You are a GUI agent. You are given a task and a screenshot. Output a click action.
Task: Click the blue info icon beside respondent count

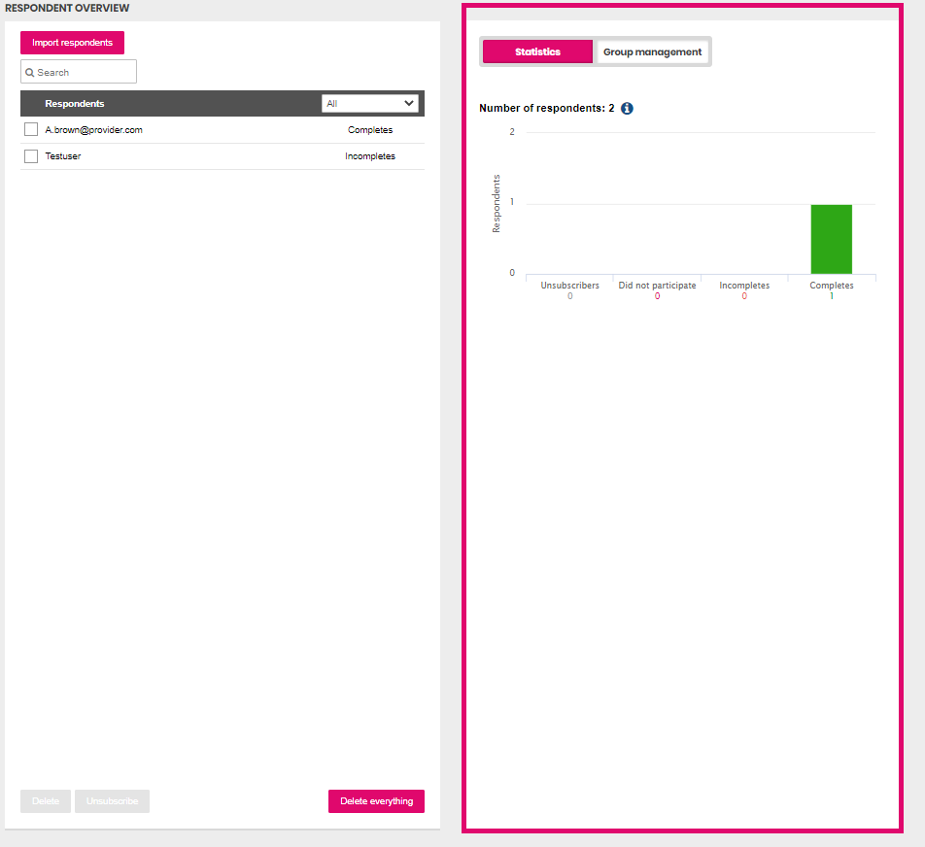point(627,109)
